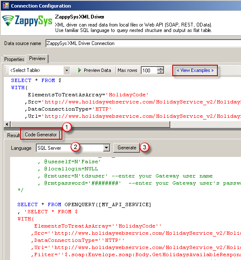The height and width of the screenshot is (260, 241).
Task: Click 'OPENQUERY([MY_API_SERVICE]' in generated code
Action: [x=108, y=204]
